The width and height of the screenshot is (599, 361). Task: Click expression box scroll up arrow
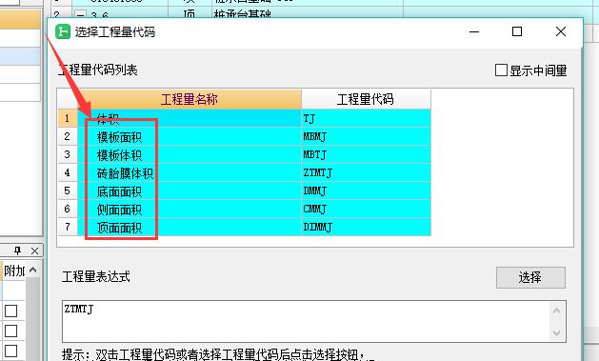point(556,311)
